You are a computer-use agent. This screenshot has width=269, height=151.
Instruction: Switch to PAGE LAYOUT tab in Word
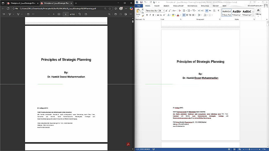pos(178,6)
